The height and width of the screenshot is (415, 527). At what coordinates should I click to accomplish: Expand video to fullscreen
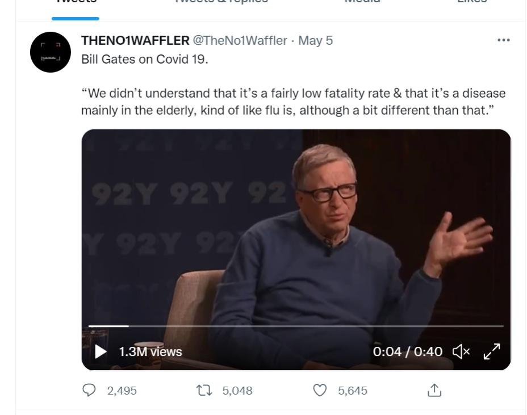coord(491,351)
